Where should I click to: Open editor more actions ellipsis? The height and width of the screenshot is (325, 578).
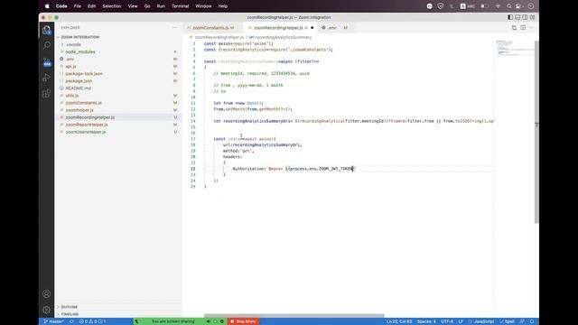pyautogui.click(x=531, y=28)
